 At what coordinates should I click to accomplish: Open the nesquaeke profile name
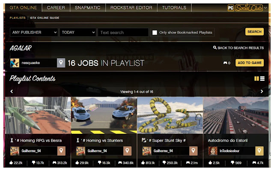click(x=31, y=63)
